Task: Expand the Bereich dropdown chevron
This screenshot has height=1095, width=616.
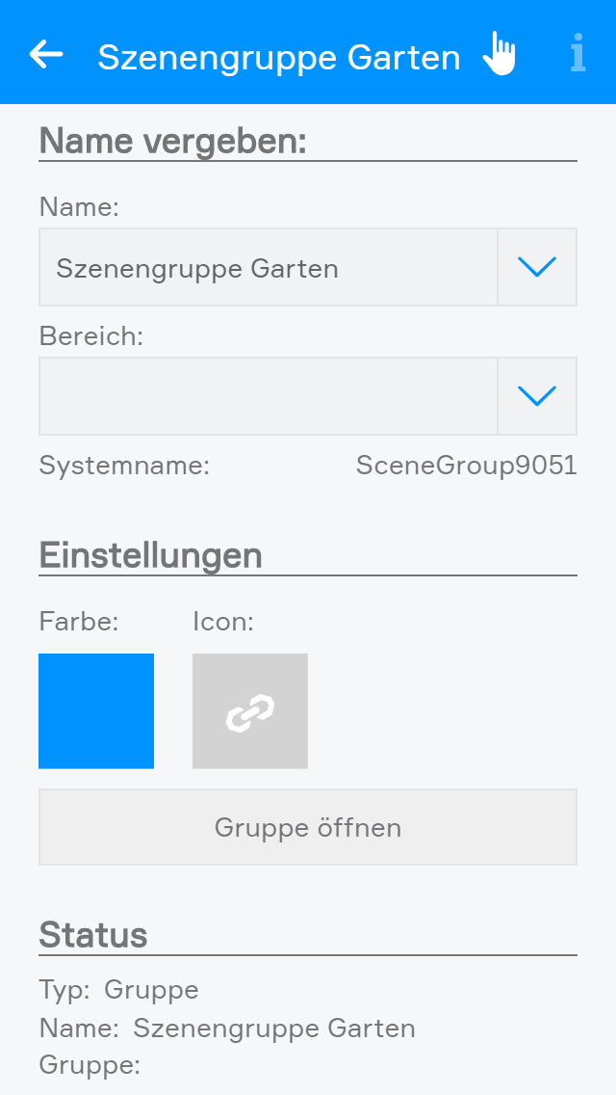Action: point(537,396)
